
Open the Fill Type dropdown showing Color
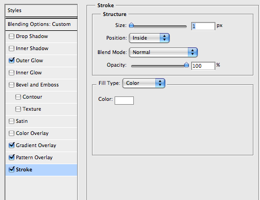pos(144,83)
